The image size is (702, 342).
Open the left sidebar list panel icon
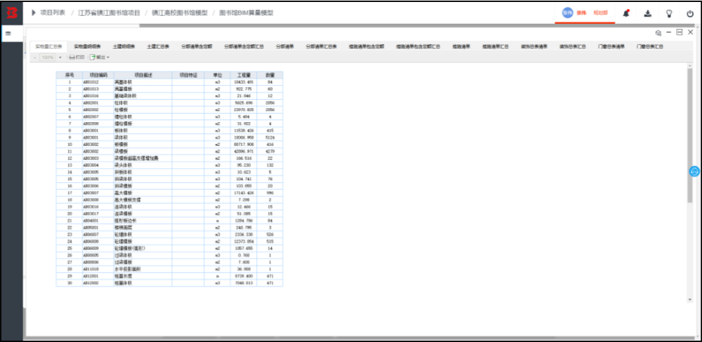click(8, 34)
